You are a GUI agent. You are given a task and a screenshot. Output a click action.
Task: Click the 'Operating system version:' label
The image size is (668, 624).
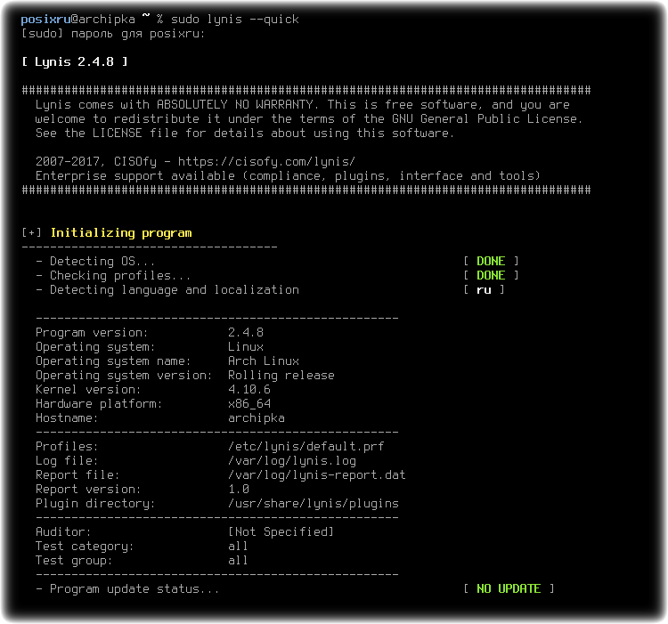pos(124,376)
